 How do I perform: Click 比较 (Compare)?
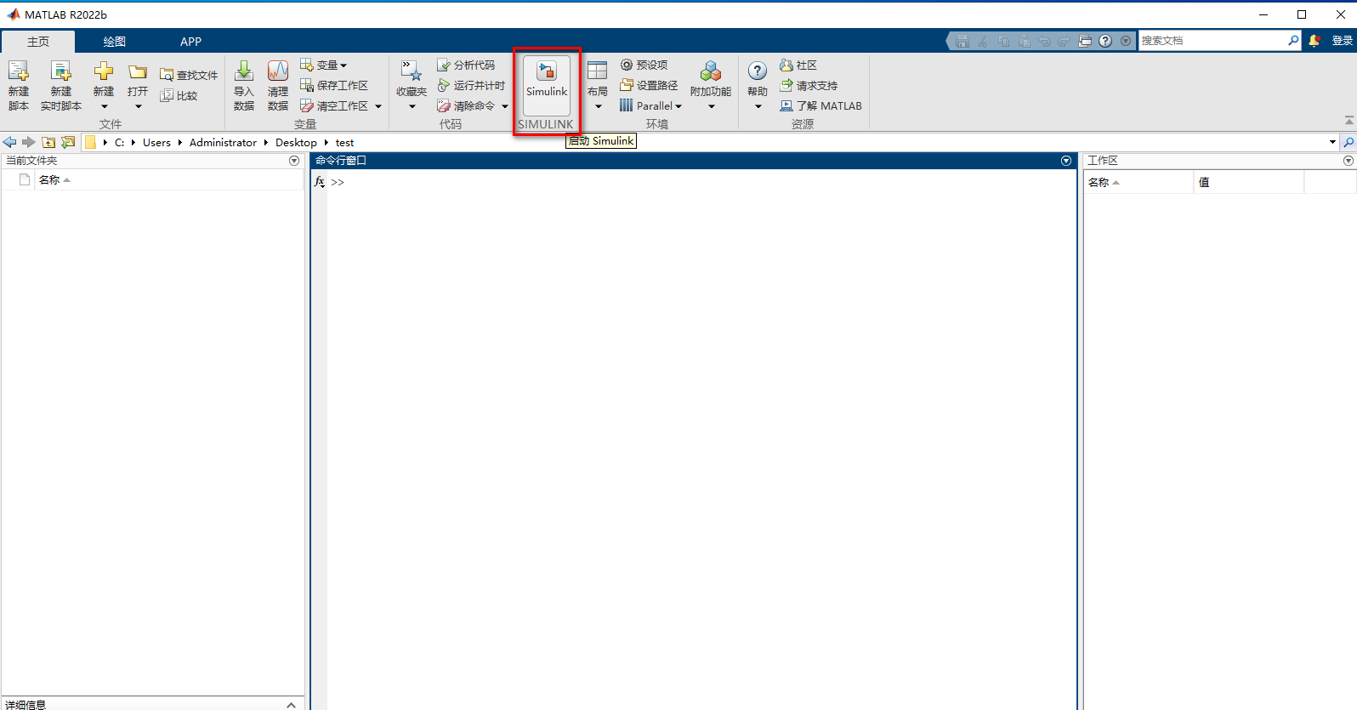[x=179, y=96]
